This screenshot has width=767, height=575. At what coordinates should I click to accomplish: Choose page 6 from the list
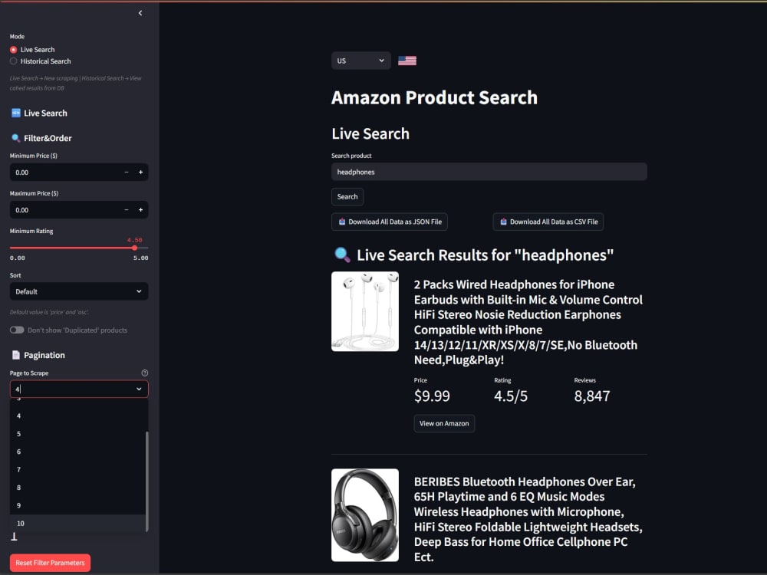coord(77,452)
